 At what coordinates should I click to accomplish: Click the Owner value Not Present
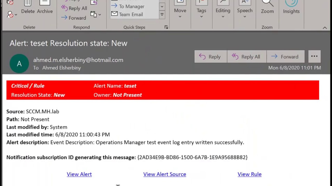pos(127,95)
